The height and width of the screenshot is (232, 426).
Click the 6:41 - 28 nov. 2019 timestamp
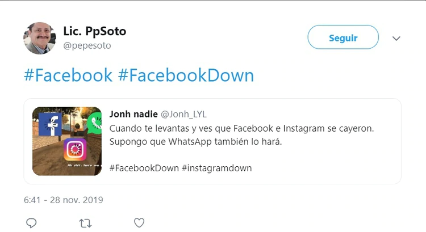[x=63, y=200]
